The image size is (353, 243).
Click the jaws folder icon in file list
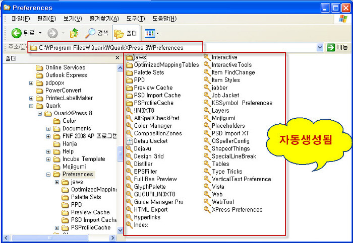coord(129,57)
